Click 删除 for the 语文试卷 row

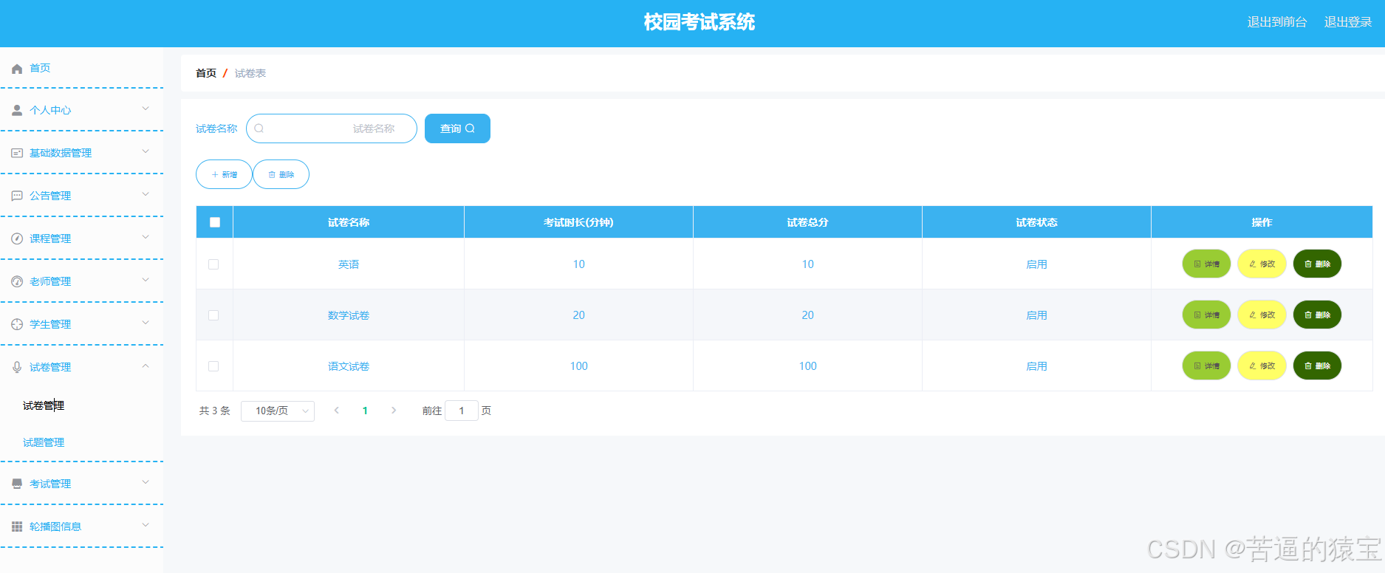pos(1317,366)
